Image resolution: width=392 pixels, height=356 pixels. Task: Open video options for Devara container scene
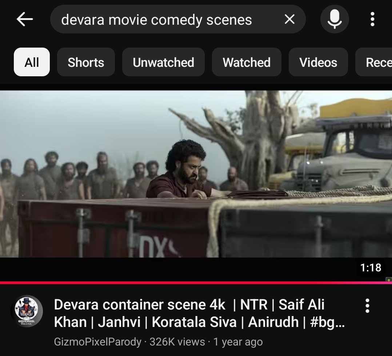[367, 306]
